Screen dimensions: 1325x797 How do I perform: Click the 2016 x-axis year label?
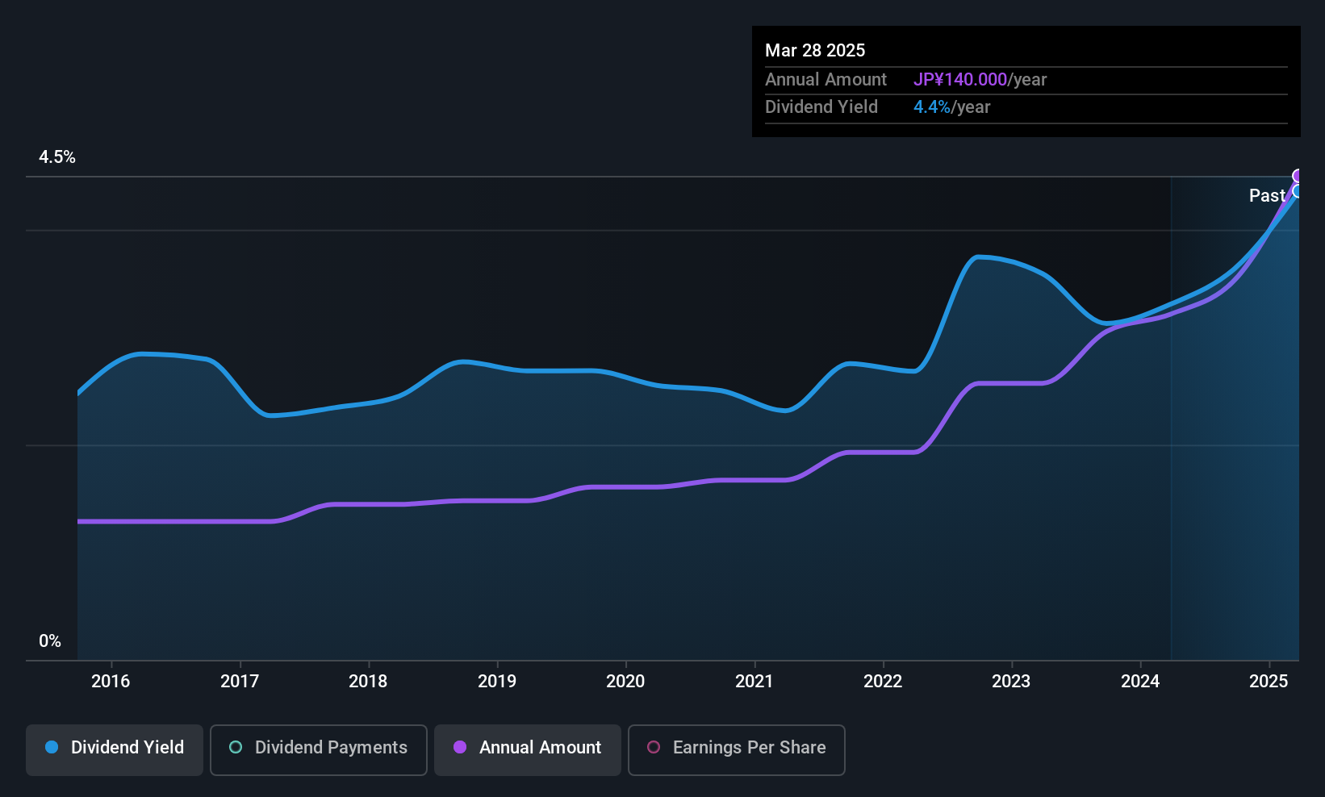[x=111, y=681]
